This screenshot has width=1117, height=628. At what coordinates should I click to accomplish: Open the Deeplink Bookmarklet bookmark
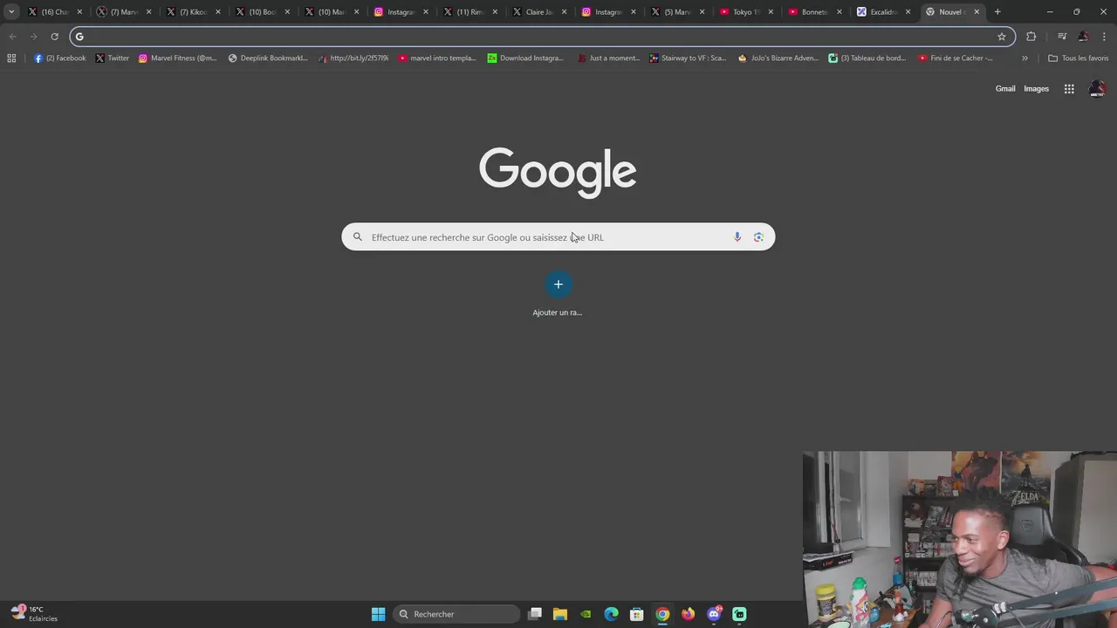pos(268,58)
